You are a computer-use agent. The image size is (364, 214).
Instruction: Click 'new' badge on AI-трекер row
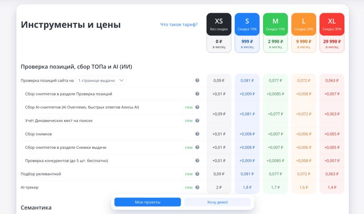(189, 187)
